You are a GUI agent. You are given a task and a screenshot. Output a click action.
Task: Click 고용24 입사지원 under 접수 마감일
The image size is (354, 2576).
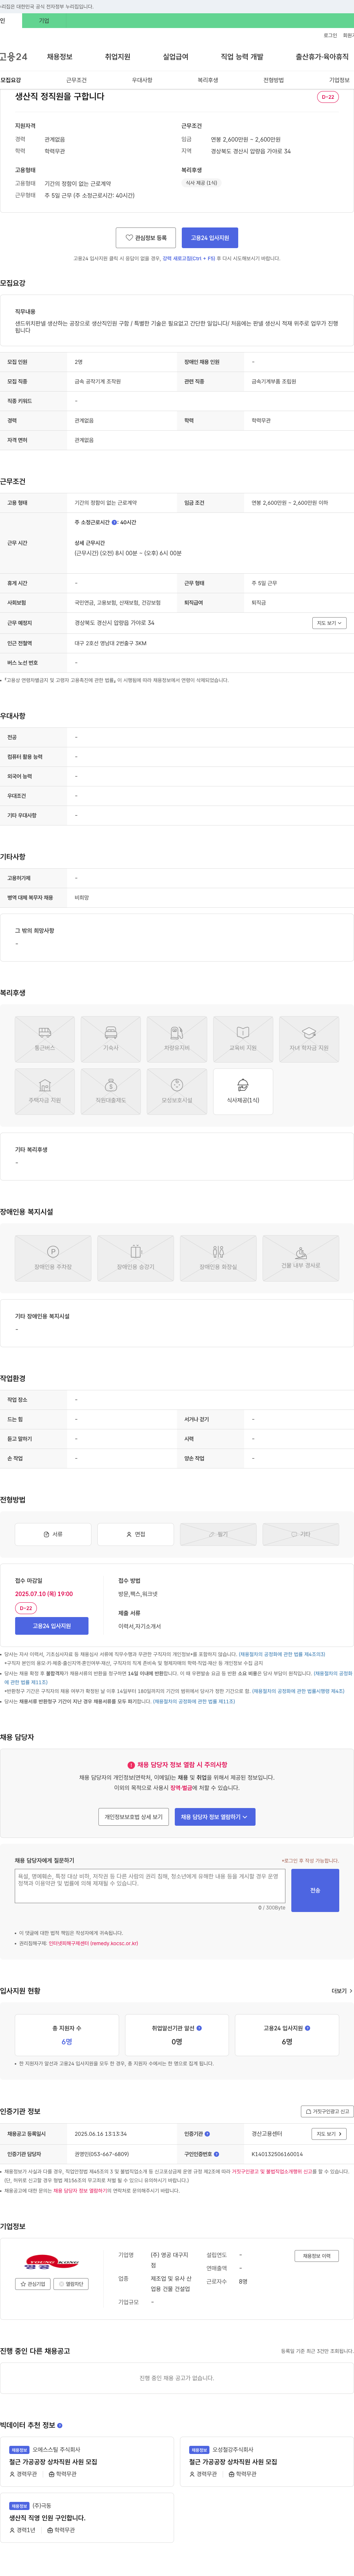52,1626
